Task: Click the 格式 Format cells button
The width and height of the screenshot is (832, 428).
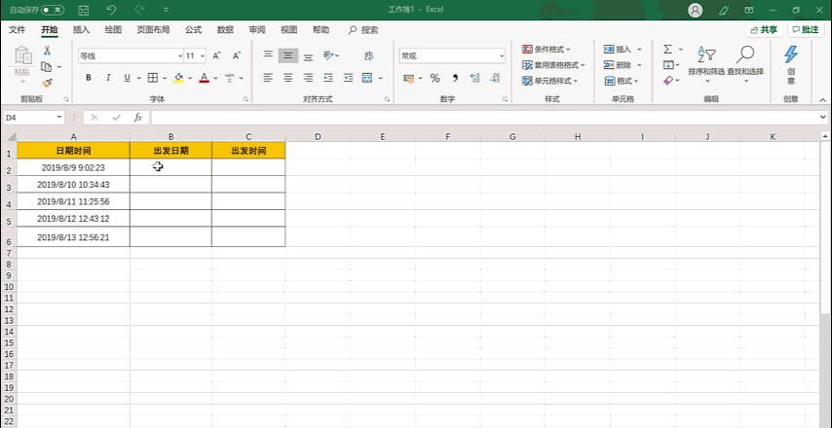Action: click(x=622, y=81)
